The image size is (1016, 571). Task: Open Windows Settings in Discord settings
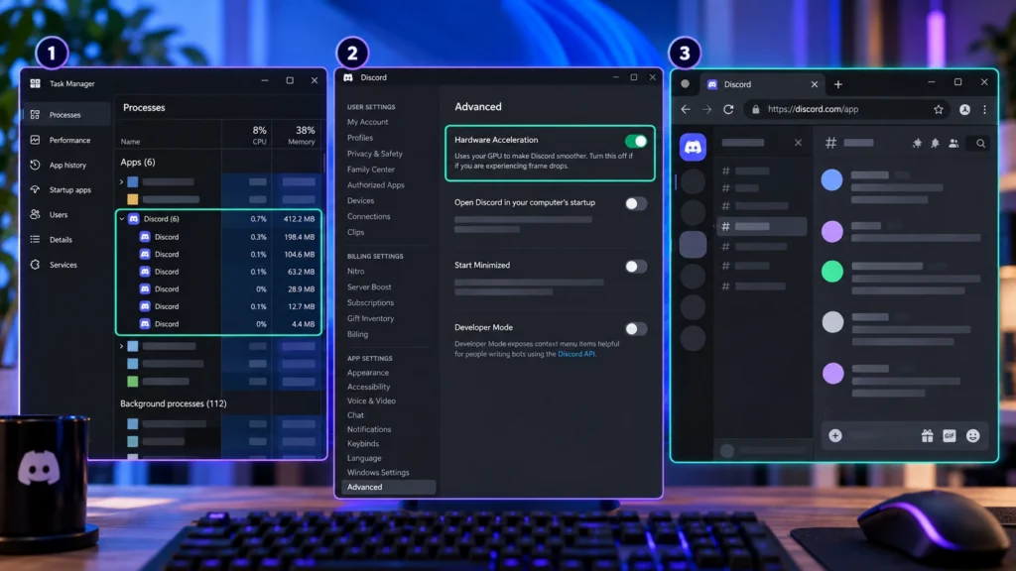tap(378, 473)
